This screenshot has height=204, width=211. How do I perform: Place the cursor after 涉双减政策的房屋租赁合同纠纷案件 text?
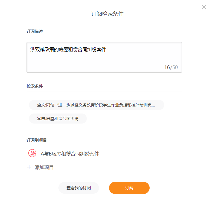(107, 50)
